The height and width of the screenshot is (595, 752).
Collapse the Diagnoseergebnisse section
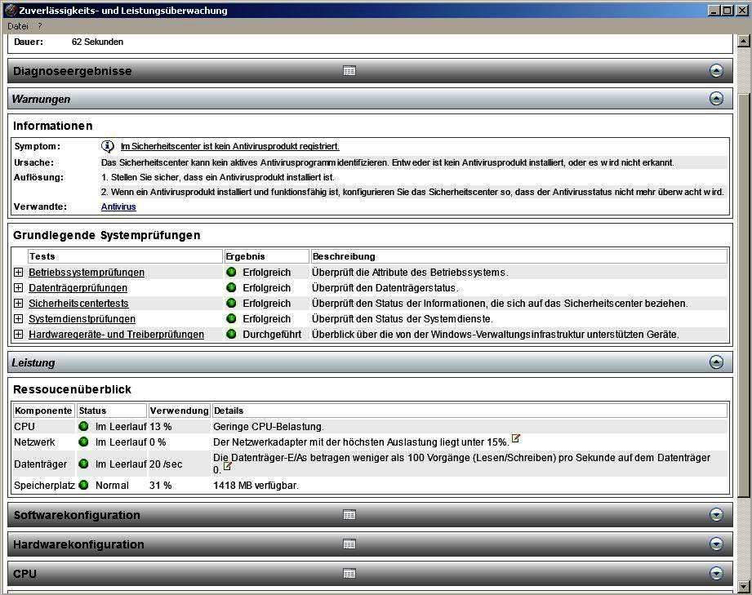[716, 71]
